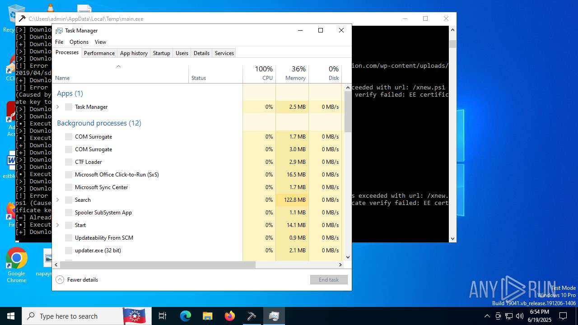Click the process list horizontal scrollbar thumb

(x=158, y=265)
